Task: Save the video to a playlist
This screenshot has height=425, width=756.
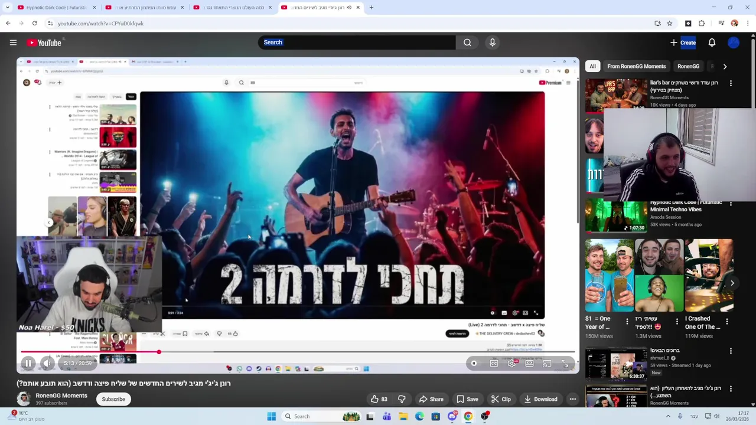Action: 467,399
